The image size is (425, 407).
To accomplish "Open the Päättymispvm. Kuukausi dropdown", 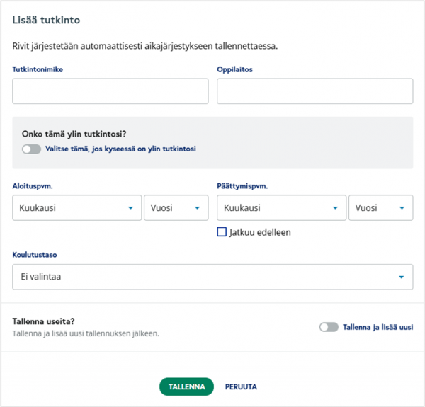I will 282,207.
